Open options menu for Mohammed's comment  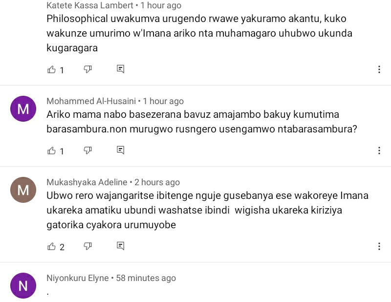[x=379, y=151]
